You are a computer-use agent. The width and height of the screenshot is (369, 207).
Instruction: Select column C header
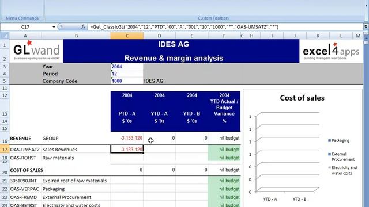(127, 36)
